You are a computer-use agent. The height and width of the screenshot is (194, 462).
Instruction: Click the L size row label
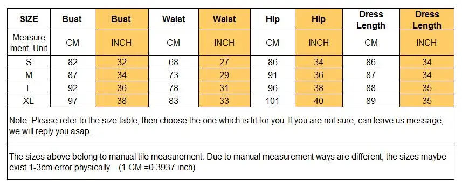(29, 88)
